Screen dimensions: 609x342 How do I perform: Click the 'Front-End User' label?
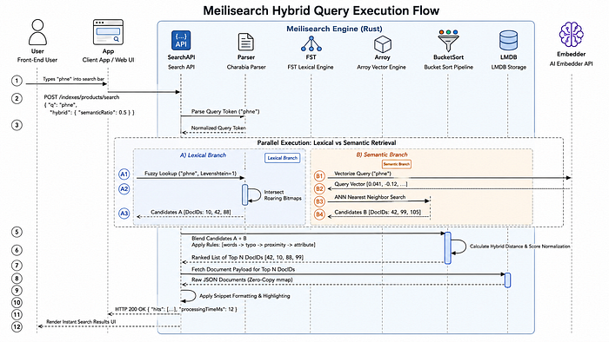click(37, 60)
